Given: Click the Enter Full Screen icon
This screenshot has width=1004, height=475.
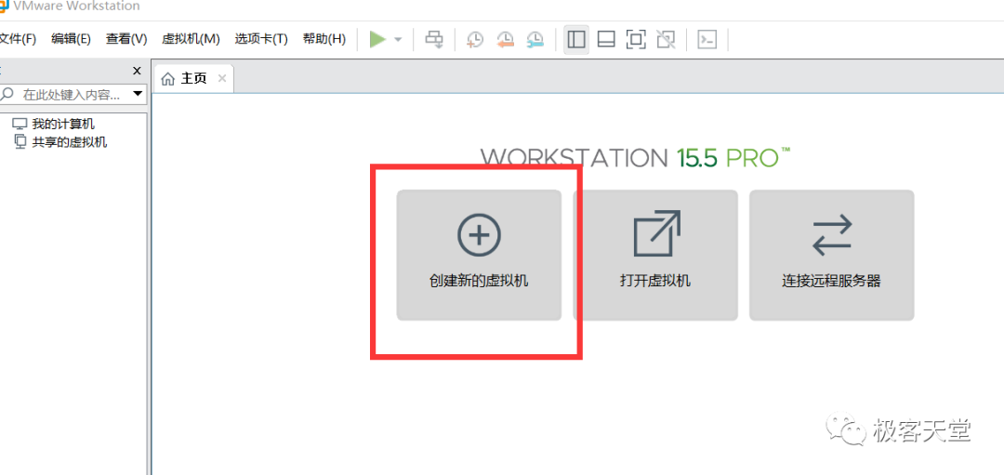Looking at the screenshot, I should click(x=635, y=40).
